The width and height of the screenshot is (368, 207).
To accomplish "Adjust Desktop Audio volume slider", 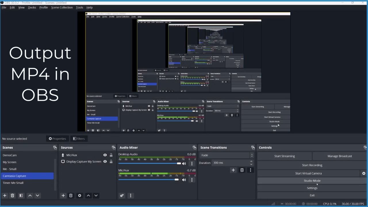I will [x=149, y=164].
